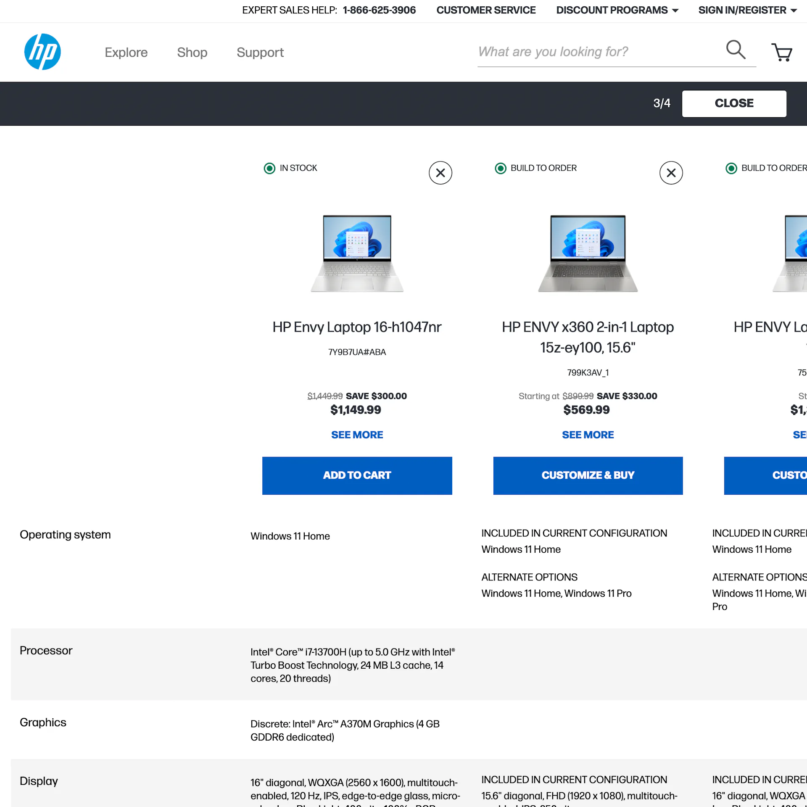Click the Intel Core i7-13700H processor description
Screen dimensions: 807x807
tap(353, 665)
